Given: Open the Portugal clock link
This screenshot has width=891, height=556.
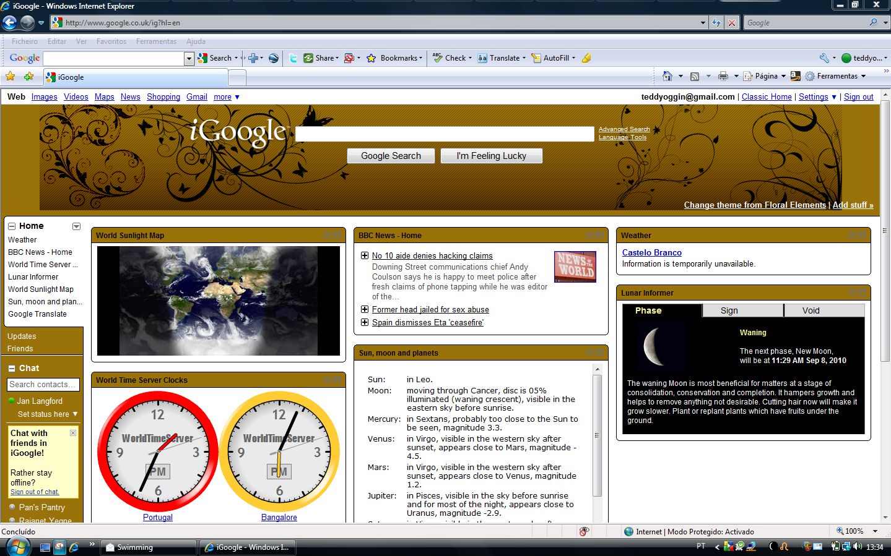Looking at the screenshot, I should click(158, 518).
